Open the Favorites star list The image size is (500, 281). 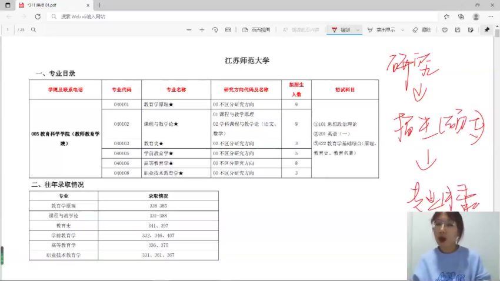click(x=446, y=16)
